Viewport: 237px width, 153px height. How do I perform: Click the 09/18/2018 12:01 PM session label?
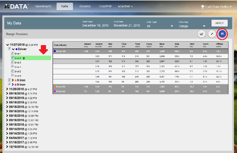coord(24,124)
